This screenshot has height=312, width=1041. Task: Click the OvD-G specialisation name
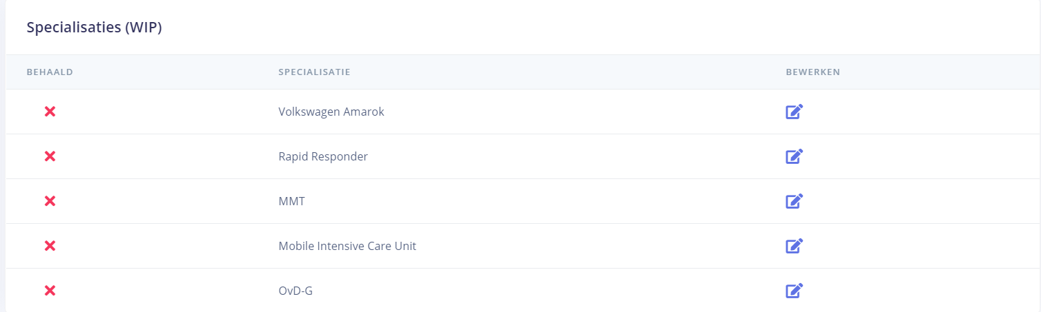click(x=295, y=291)
